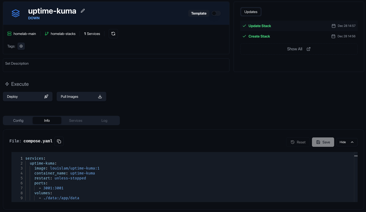The width and height of the screenshot is (366, 212).
Task: Add a tag with the plus icon
Action: (x=21, y=46)
